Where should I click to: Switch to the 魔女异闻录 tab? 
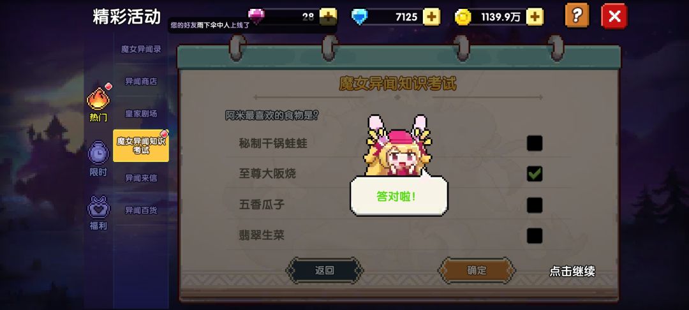click(x=141, y=49)
